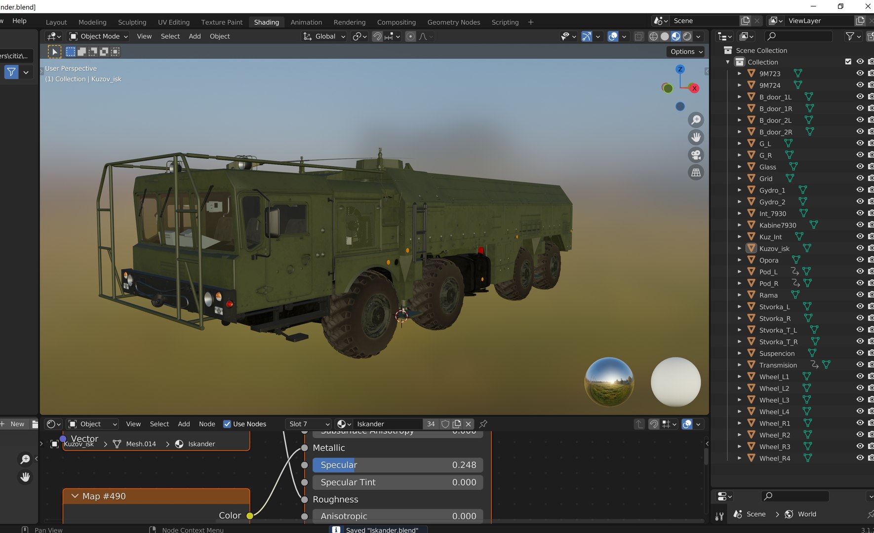Click Mesh.014 in the node editor breadcrumb

141,444
